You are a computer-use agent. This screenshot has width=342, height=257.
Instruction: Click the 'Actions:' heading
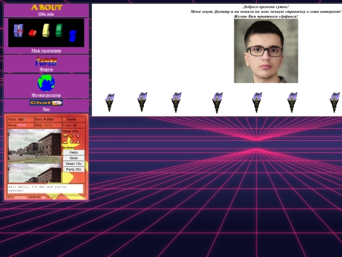click(68, 148)
